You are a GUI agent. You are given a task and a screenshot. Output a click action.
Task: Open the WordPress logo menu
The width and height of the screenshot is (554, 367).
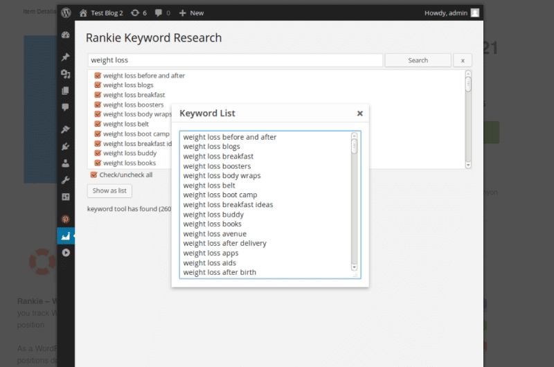click(x=66, y=13)
